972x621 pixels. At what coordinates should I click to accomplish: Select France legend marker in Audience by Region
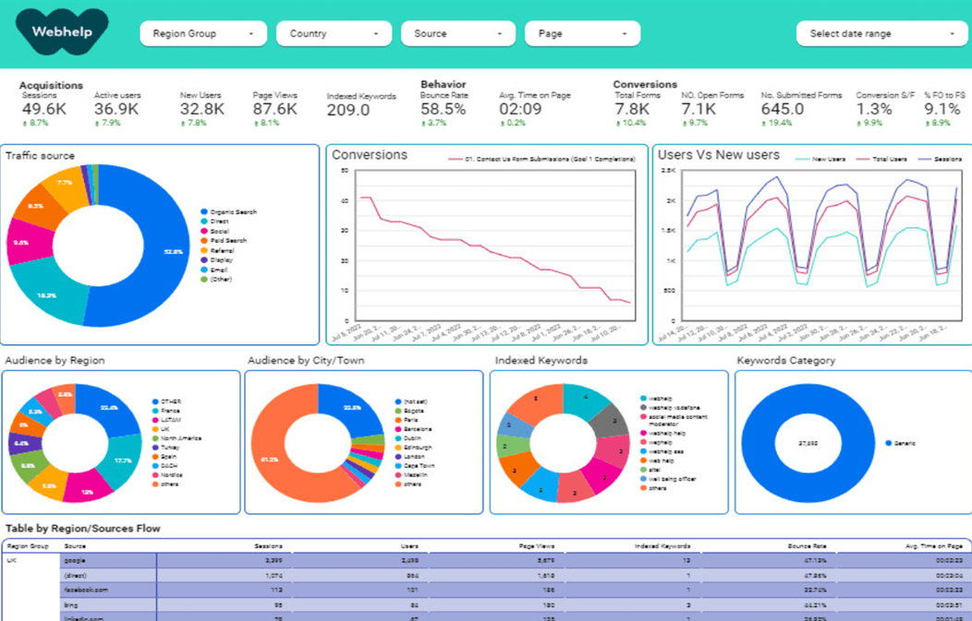(155, 411)
